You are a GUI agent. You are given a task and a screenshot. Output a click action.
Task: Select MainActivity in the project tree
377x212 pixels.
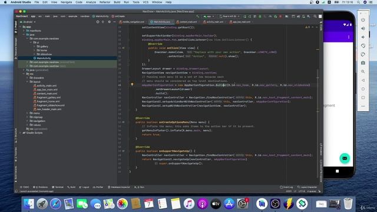click(x=68, y=58)
